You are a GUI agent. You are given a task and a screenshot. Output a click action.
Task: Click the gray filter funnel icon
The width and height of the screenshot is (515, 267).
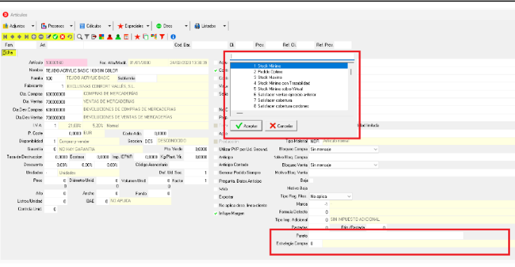(87, 37)
